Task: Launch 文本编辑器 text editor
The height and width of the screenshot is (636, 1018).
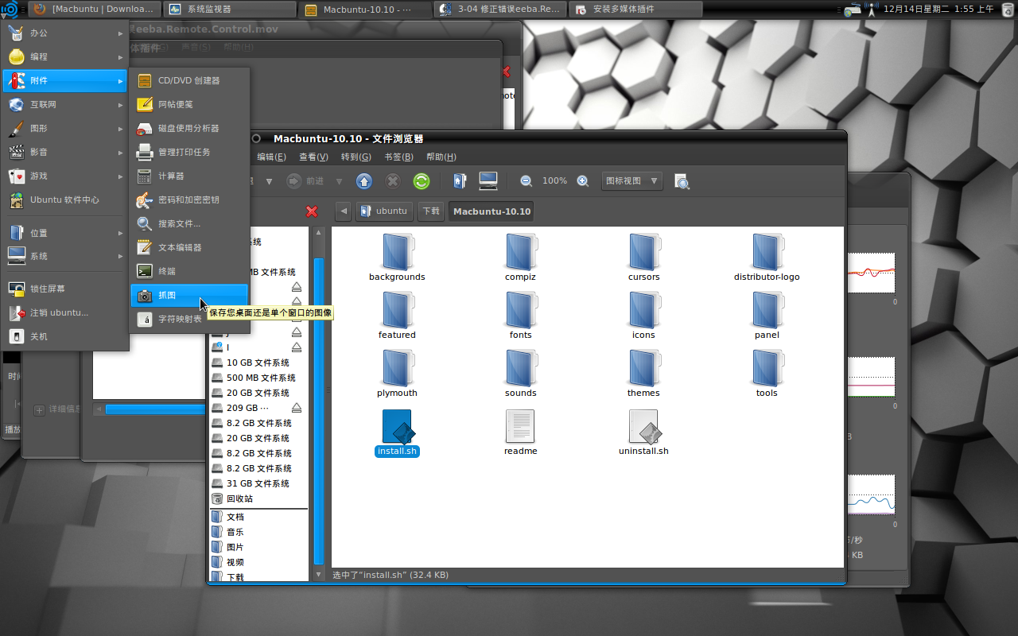Action: click(189, 247)
